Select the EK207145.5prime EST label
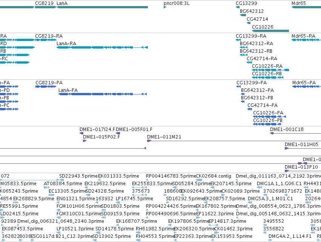321x242 pixels. click(231, 184)
